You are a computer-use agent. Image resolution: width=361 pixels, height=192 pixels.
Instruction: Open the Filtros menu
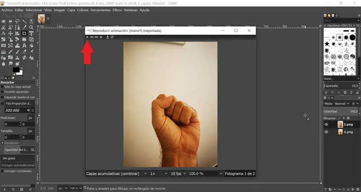coord(117,10)
